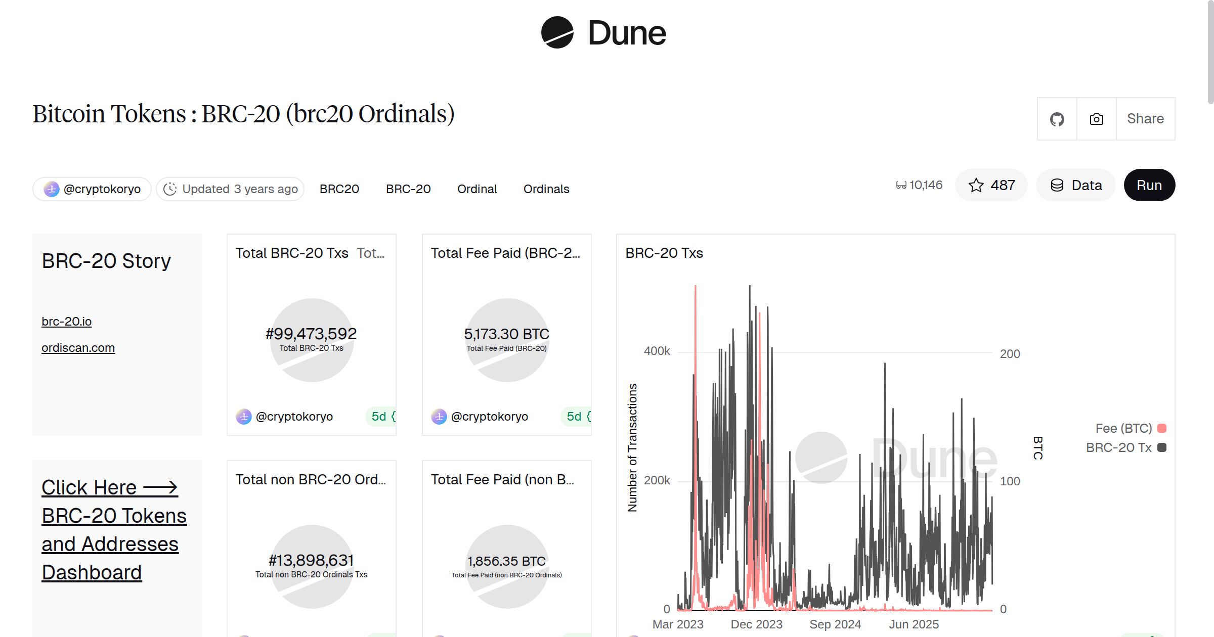Open the Share menu
This screenshot has width=1214, height=637.
pos(1145,119)
